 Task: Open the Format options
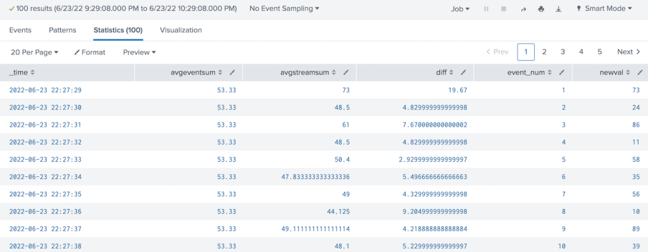pyautogui.click(x=90, y=52)
